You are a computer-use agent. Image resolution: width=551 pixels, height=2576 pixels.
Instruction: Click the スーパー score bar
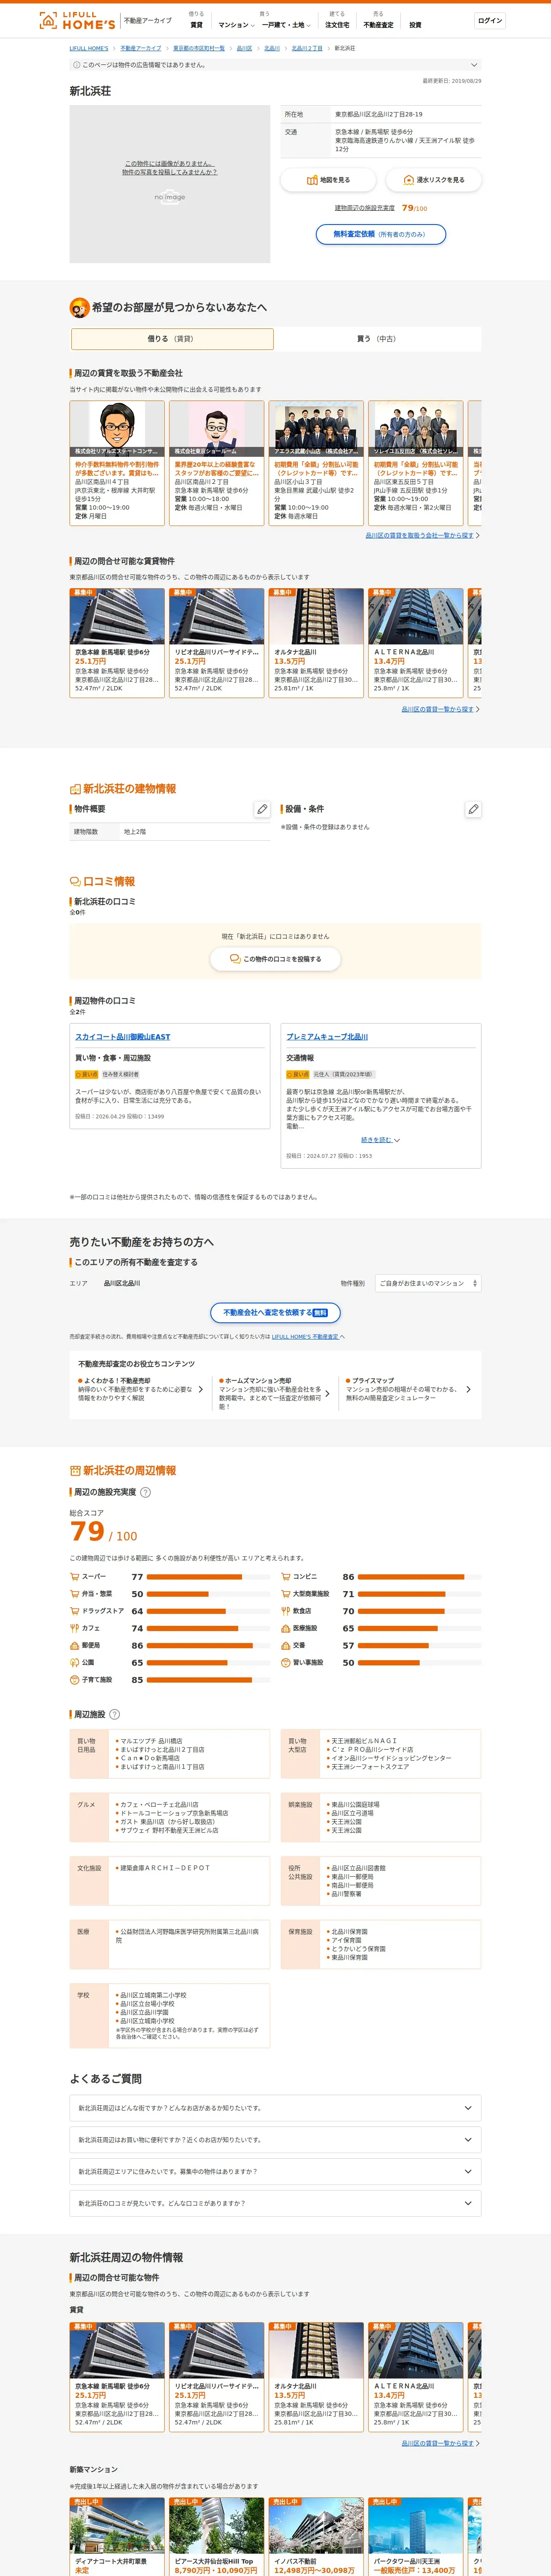208,1577
